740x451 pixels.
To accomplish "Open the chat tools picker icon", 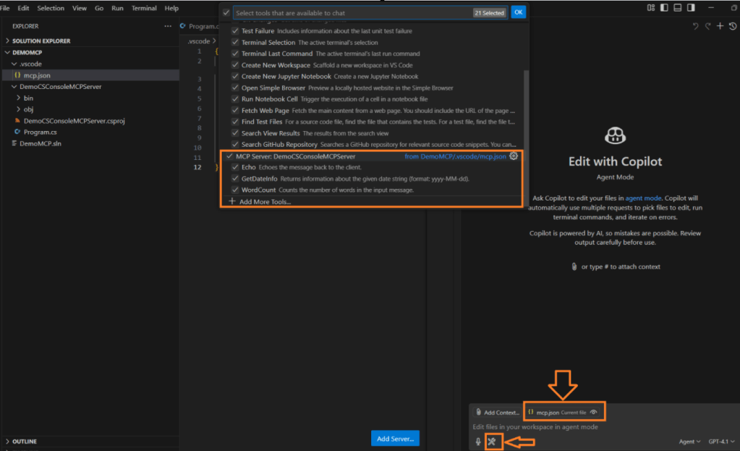I will tap(492, 442).
